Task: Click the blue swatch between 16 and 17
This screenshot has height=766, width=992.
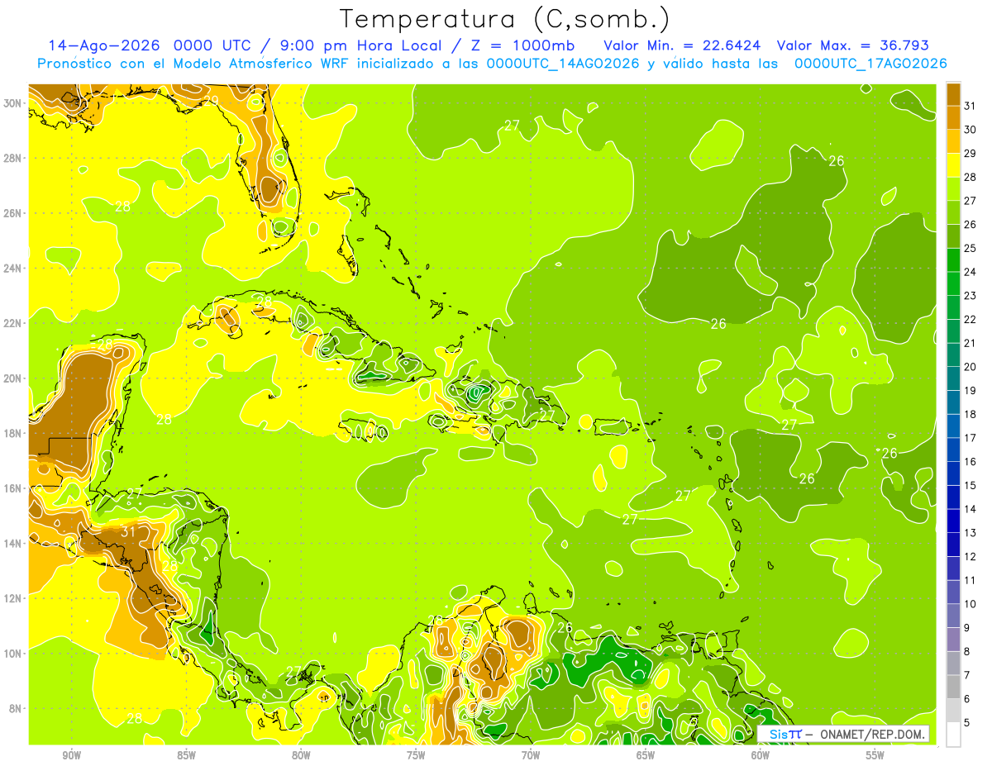Action: click(x=953, y=450)
